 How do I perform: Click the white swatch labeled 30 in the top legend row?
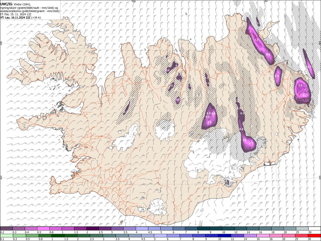tap(314, 228)
